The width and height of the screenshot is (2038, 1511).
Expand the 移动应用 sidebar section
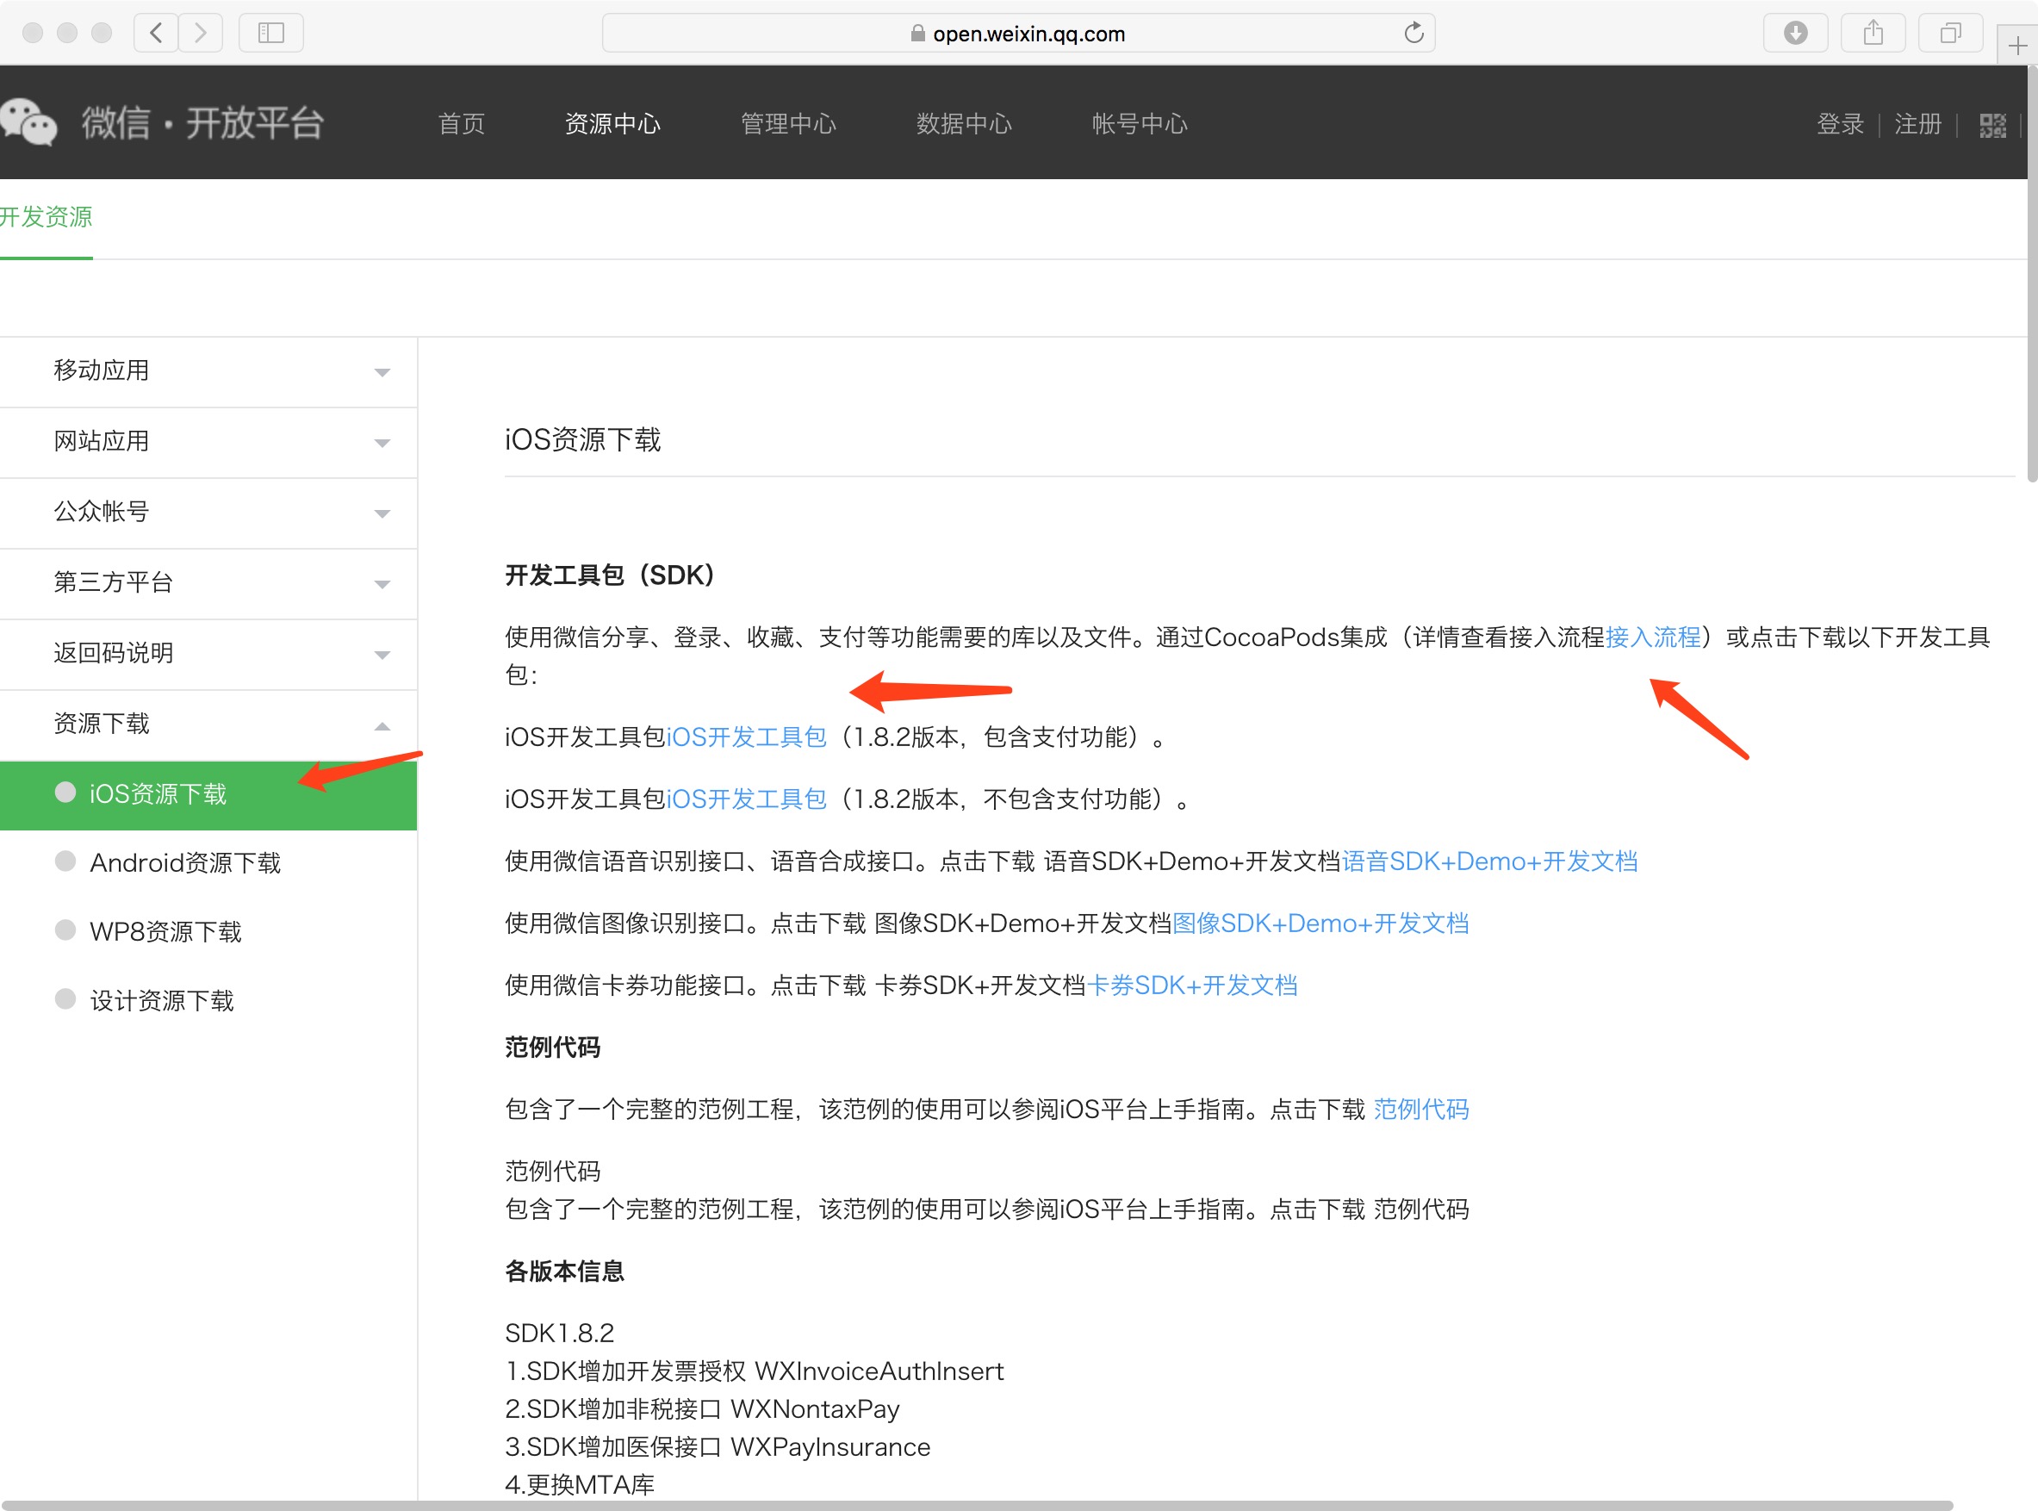coord(208,371)
